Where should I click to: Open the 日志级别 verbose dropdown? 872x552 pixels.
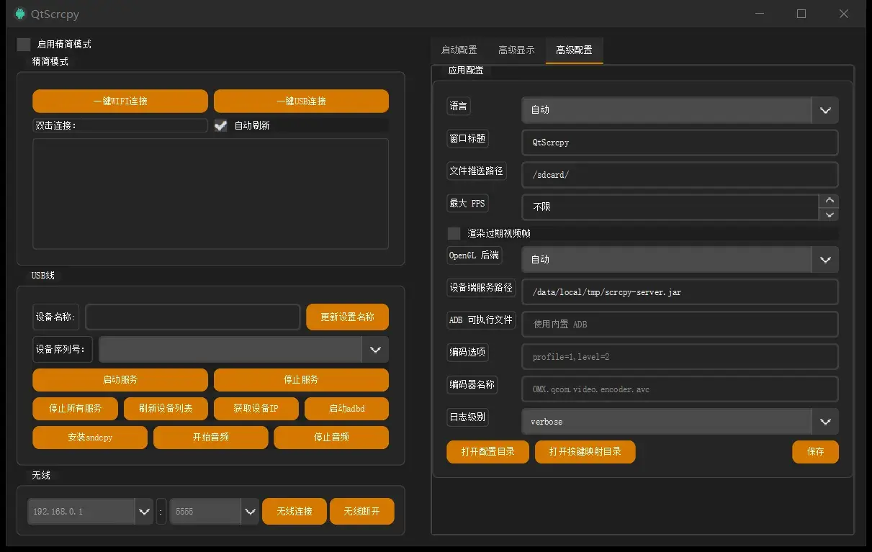point(680,422)
